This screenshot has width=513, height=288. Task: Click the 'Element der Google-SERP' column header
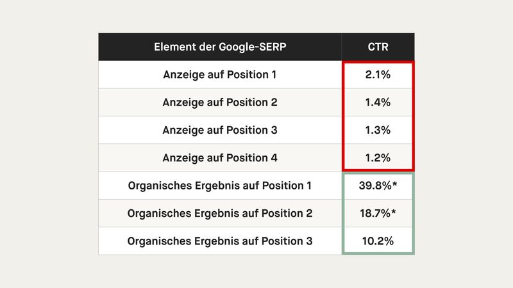220,47
